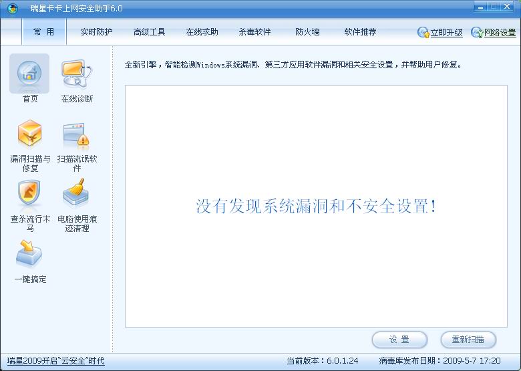The height and width of the screenshot is (371, 521).
Task: Open the 软件推荐 tab
Action: coord(360,32)
